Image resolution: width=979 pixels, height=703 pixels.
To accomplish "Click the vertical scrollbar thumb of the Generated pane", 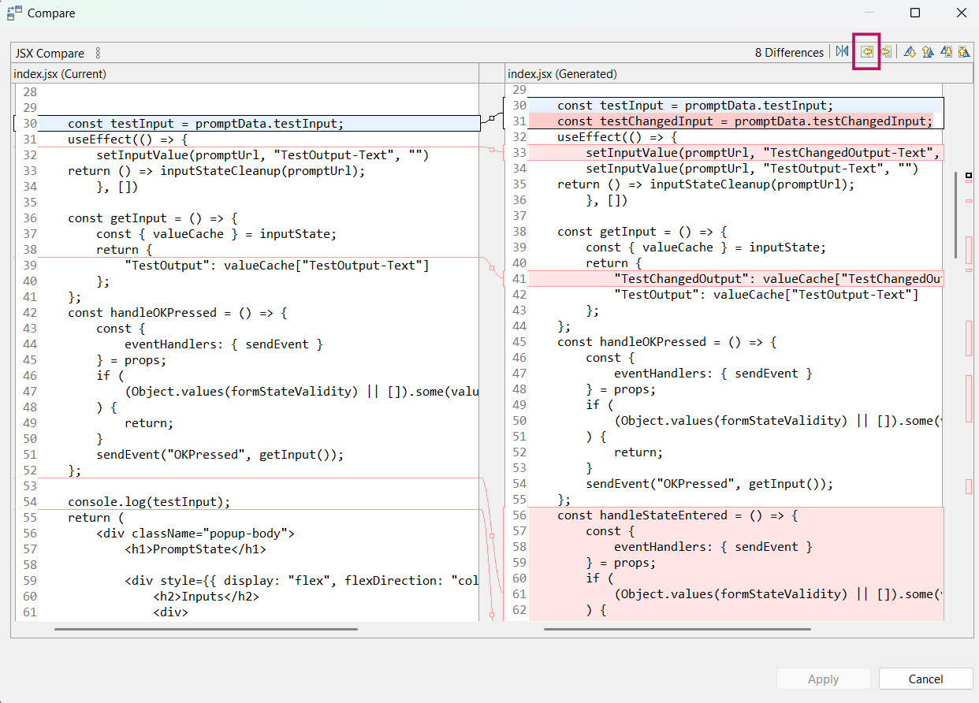I will (x=956, y=215).
